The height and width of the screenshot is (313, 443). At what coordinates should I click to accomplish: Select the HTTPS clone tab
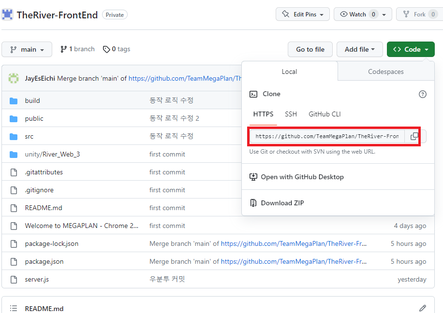[x=263, y=114]
